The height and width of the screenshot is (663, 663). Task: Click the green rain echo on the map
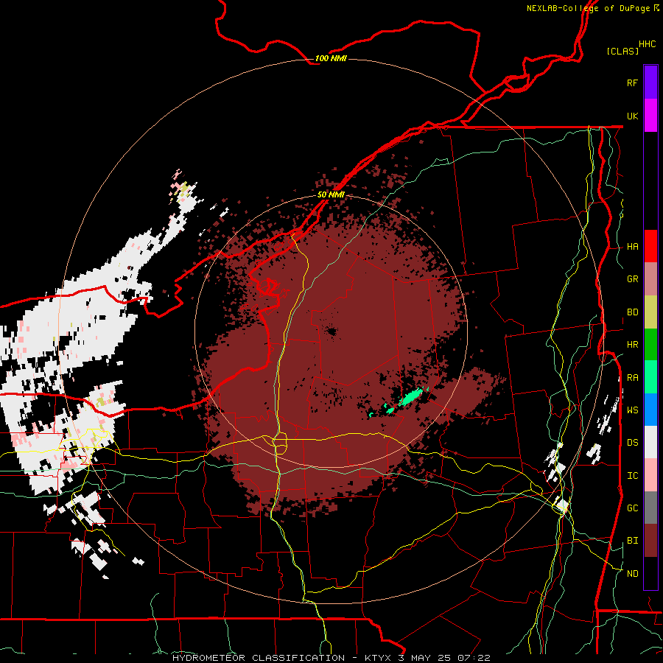click(x=410, y=398)
